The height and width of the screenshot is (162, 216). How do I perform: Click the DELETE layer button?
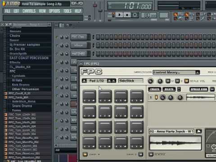pos(169,90)
